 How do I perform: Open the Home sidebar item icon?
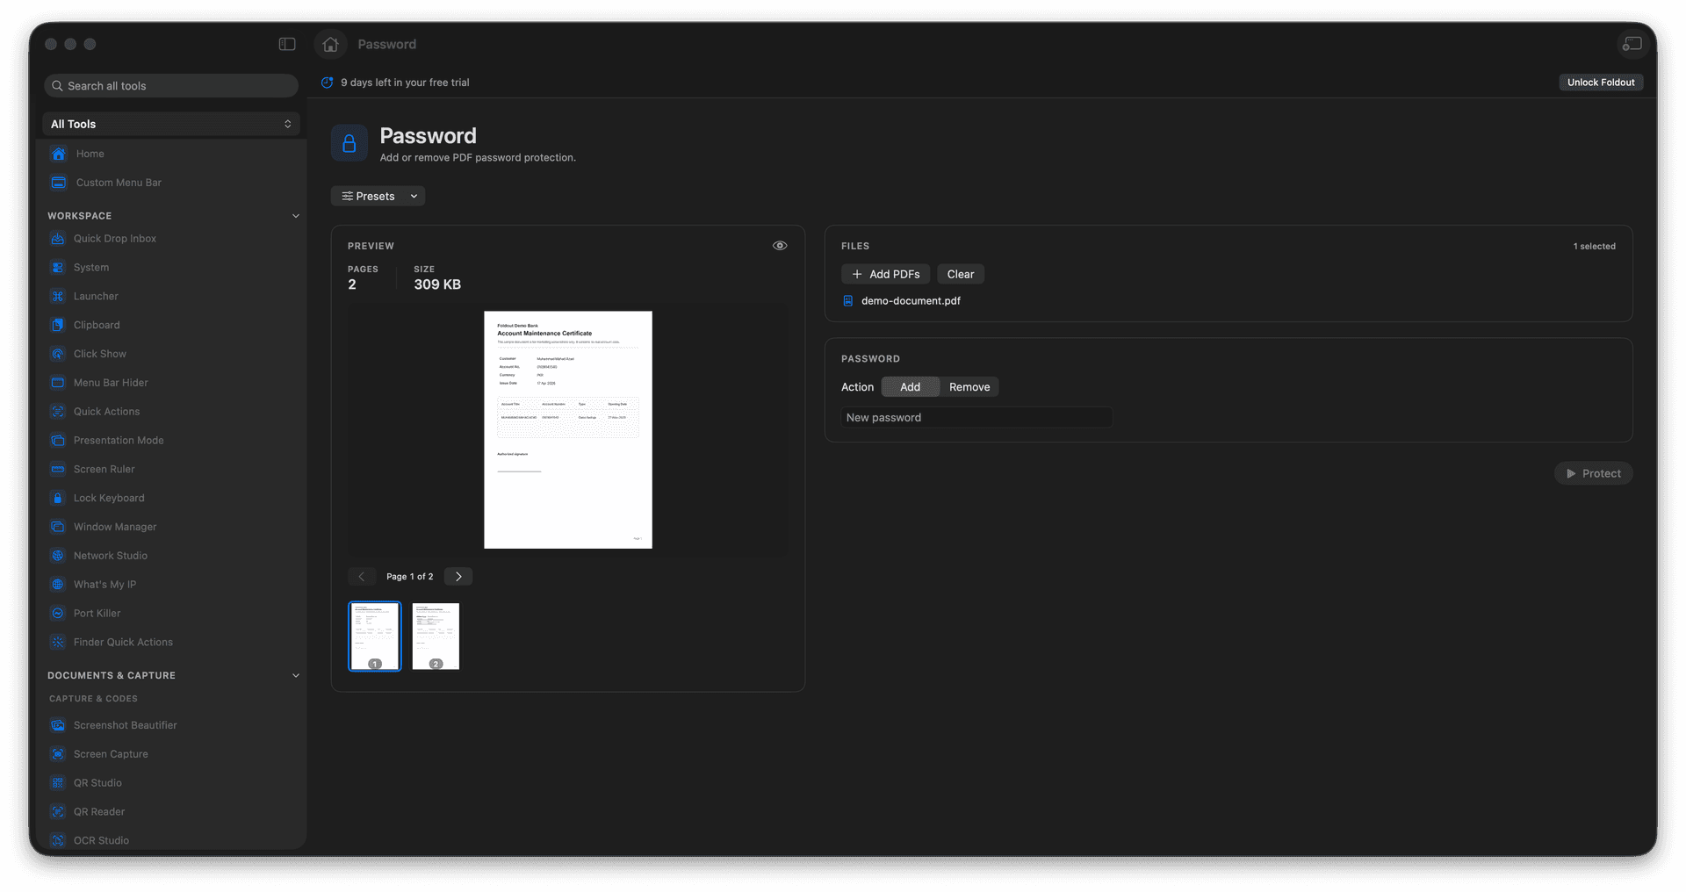tap(59, 154)
